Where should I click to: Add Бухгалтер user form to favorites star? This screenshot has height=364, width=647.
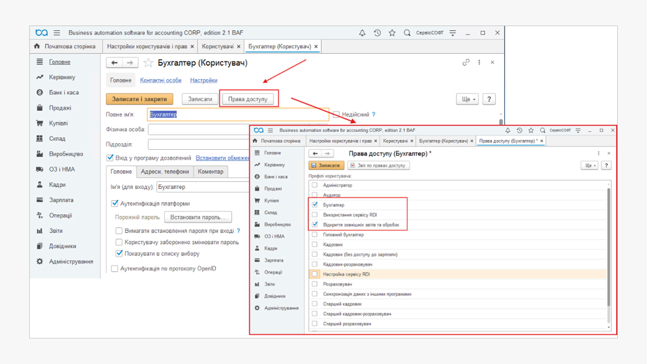[x=148, y=63]
